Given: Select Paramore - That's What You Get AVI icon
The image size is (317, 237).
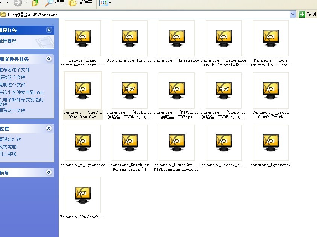Looking at the screenshot, I should (x=83, y=91).
